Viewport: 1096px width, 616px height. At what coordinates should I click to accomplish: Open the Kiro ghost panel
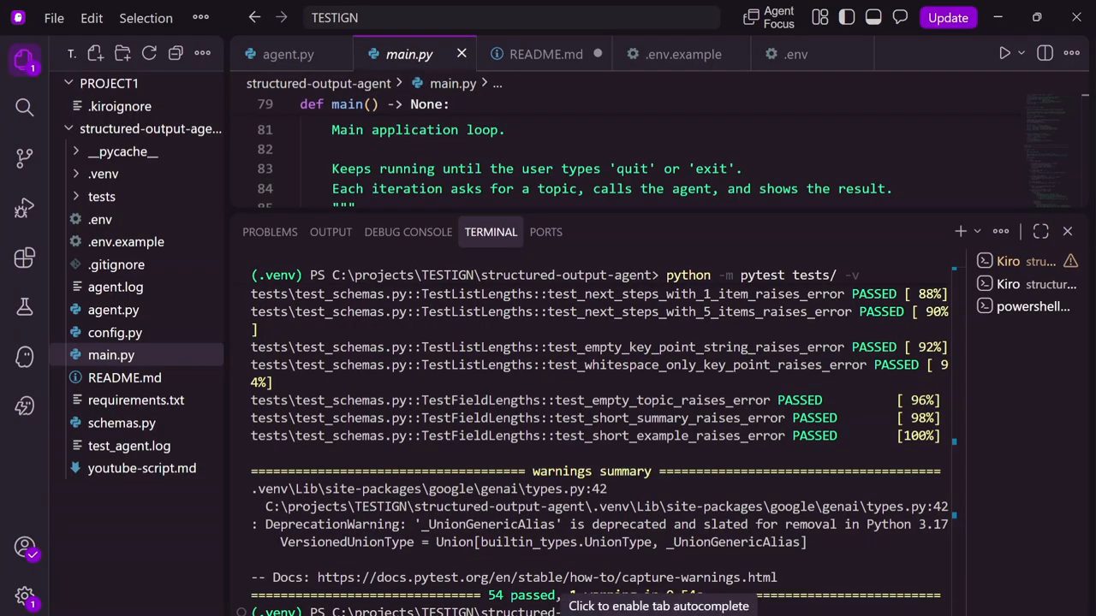24,357
